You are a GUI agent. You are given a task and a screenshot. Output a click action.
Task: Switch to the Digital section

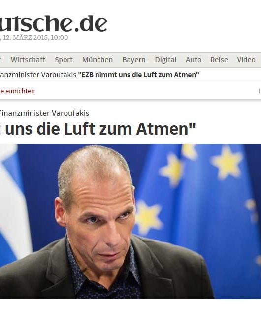(165, 60)
